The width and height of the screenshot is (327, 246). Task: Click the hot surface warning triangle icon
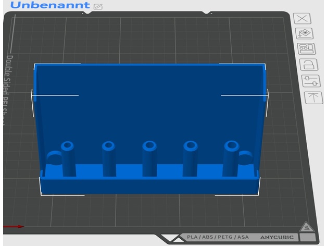point(306,227)
